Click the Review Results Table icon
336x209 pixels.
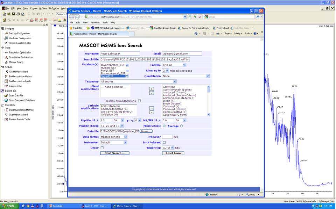[x=6, y=120]
